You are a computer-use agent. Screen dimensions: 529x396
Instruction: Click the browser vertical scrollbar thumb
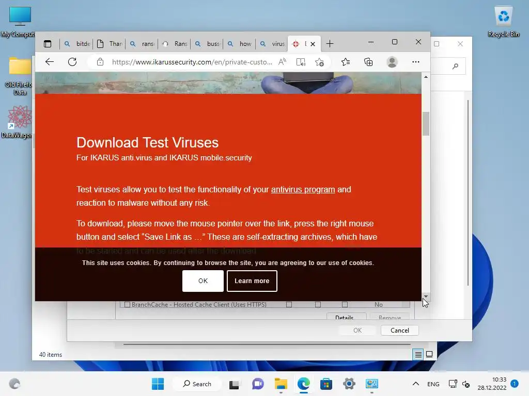pyautogui.click(x=426, y=124)
